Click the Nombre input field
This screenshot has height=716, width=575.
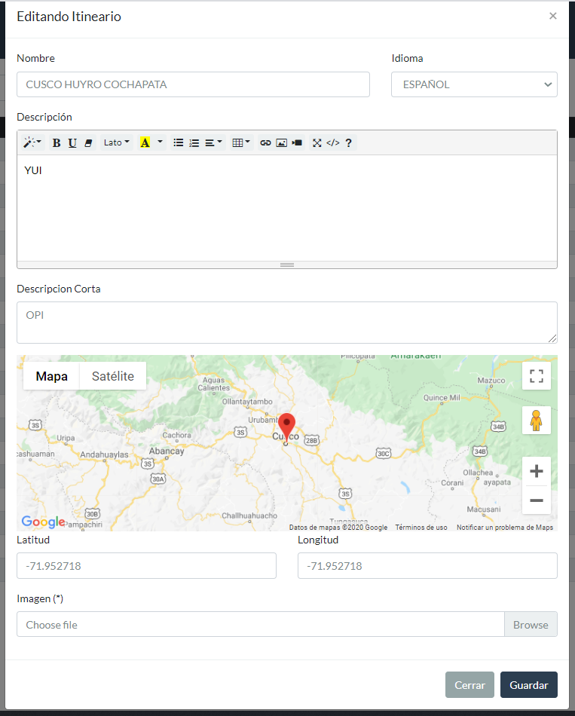pyautogui.click(x=193, y=84)
